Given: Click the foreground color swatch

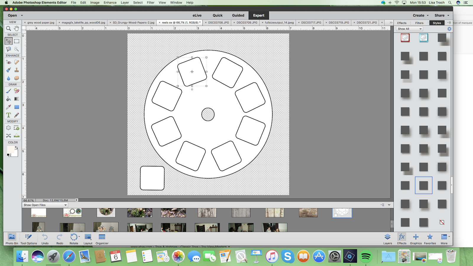Looking at the screenshot, I should coord(10,150).
